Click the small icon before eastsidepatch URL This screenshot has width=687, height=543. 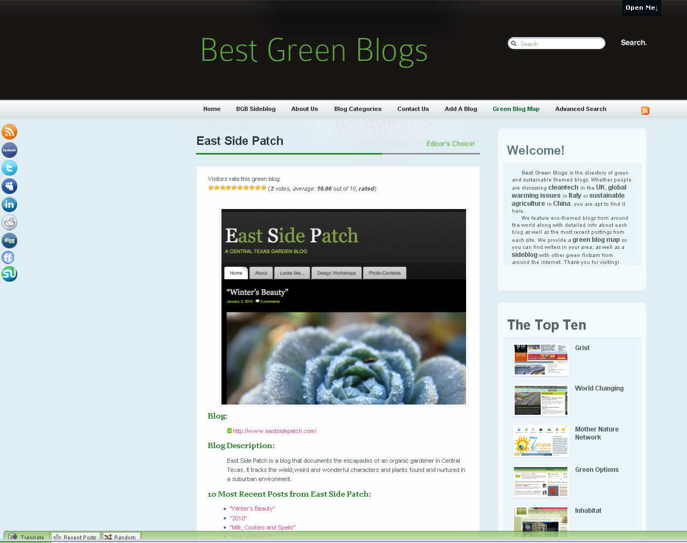coord(230,431)
